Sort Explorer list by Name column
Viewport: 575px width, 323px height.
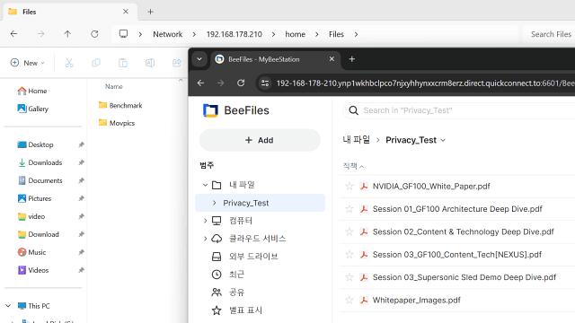click(114, 87)
